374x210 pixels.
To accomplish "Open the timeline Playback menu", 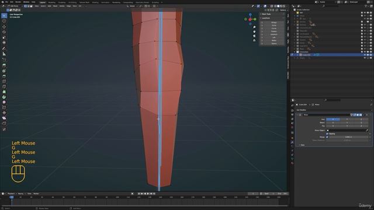I will [11, 194].
